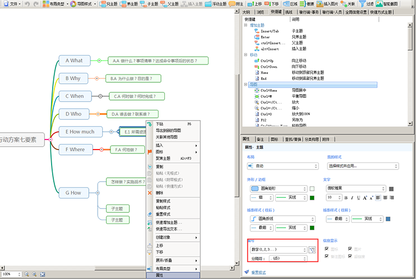The width and height of the screenshot is (416, 279).
Task: Click the 重置样式 link at panel bottom
Action: (259, 272)
